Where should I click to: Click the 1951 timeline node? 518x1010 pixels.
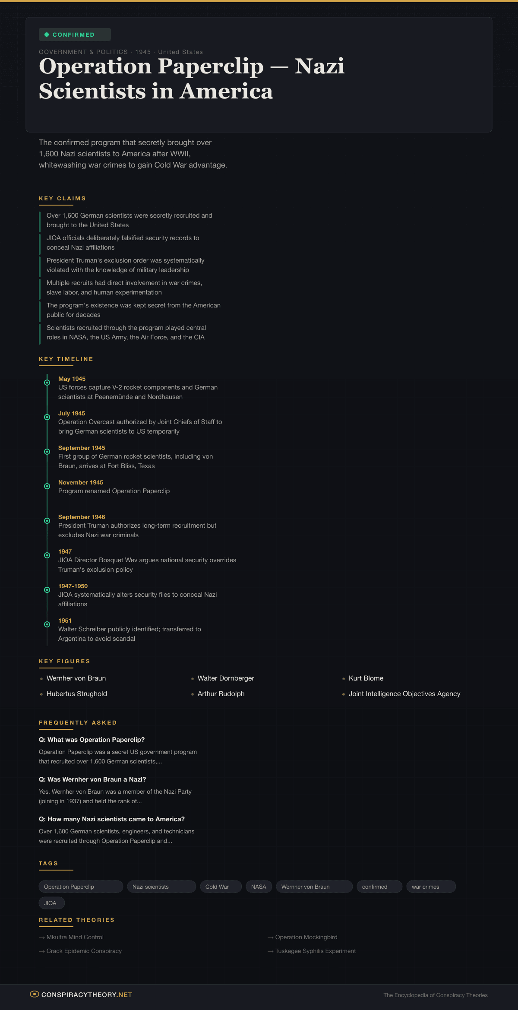47,624
